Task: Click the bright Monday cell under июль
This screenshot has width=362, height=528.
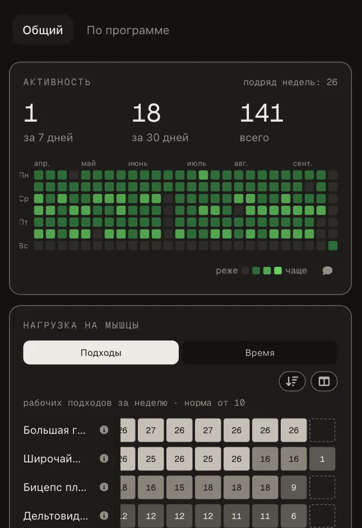Action: pos(203,175)
